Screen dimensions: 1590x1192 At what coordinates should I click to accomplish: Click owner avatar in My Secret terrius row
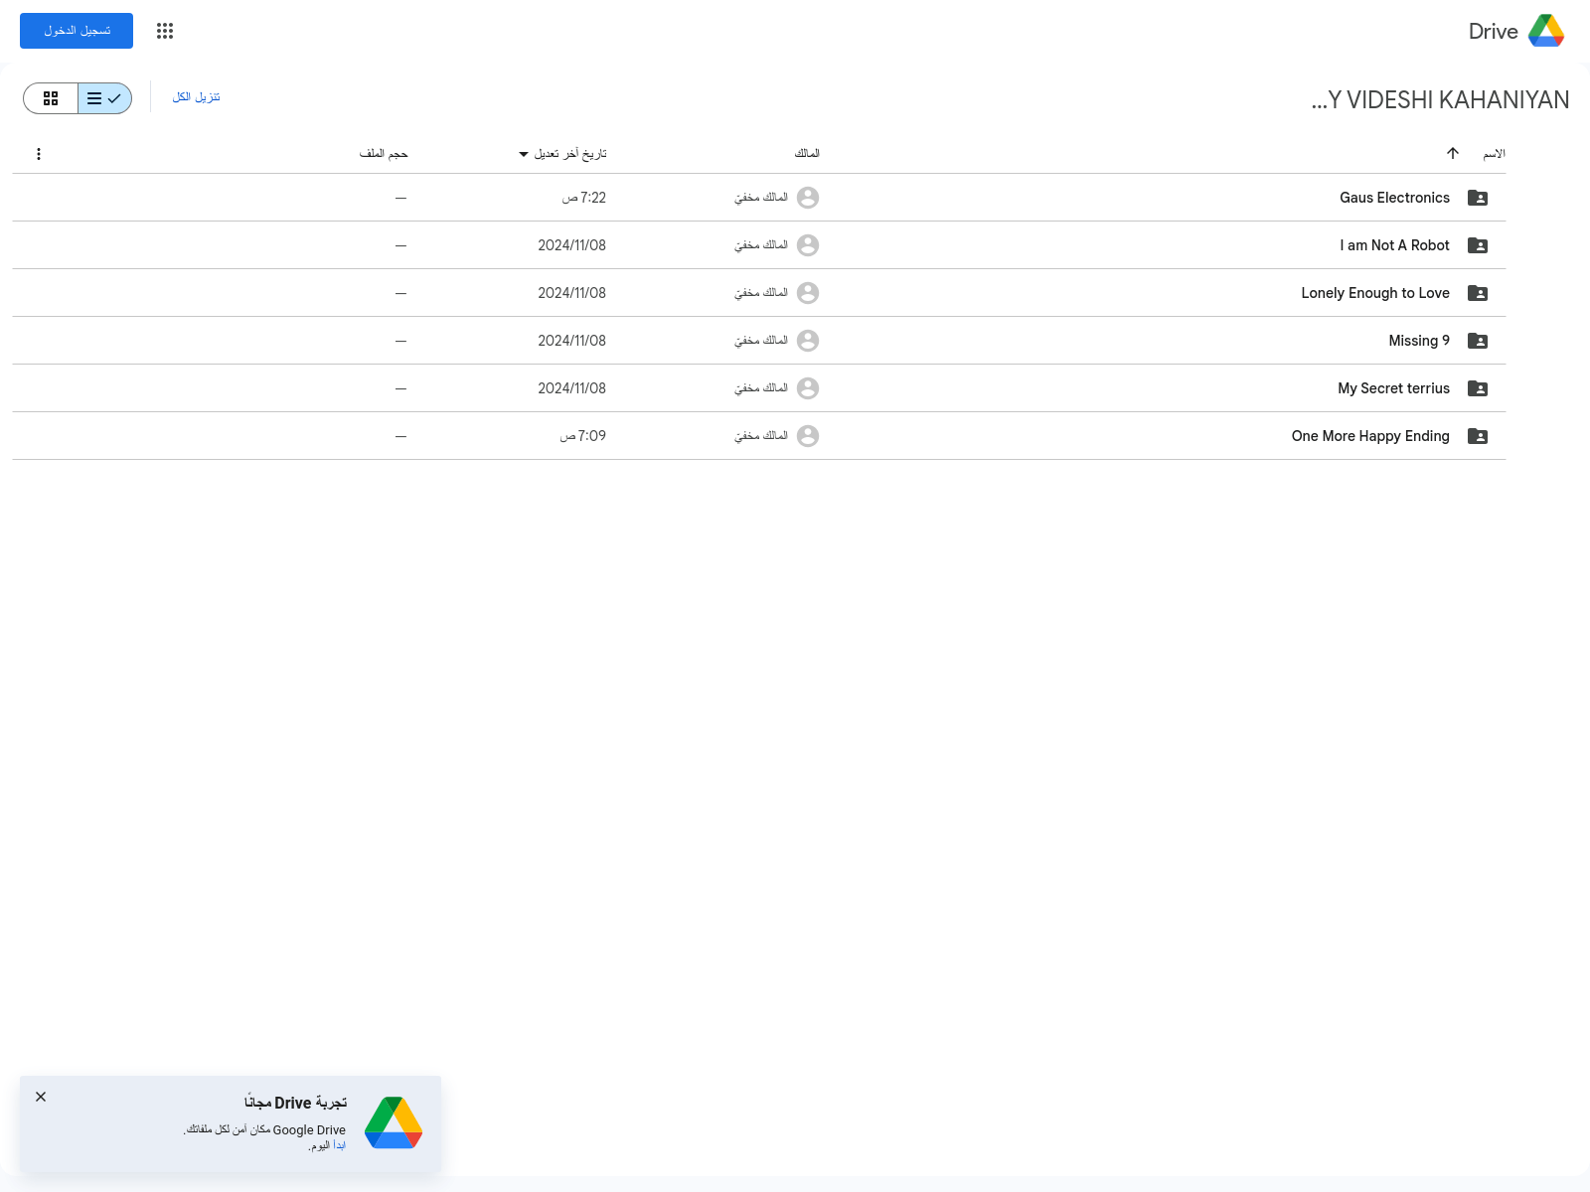click(808, 388)
